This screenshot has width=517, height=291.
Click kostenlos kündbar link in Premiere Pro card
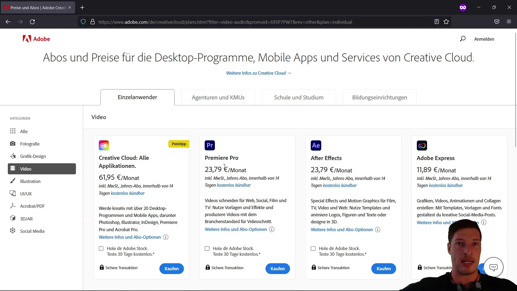pyautogui.click(x=234, y=185)
